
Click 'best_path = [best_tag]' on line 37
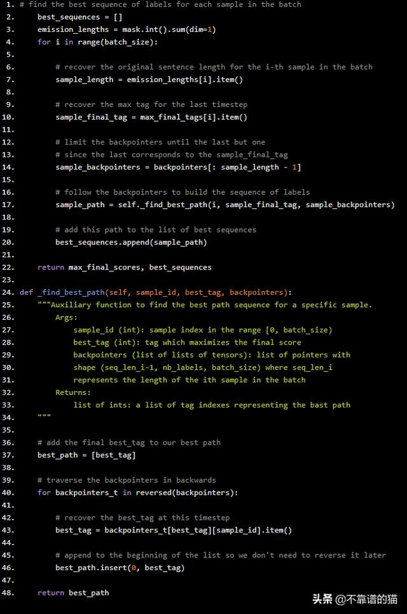tap(86, 455)
